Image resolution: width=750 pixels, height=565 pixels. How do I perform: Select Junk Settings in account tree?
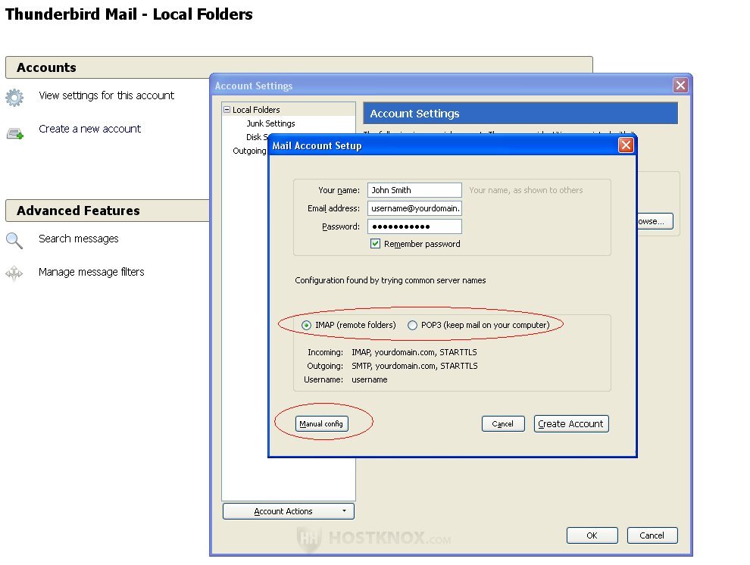tap(270, 123)
